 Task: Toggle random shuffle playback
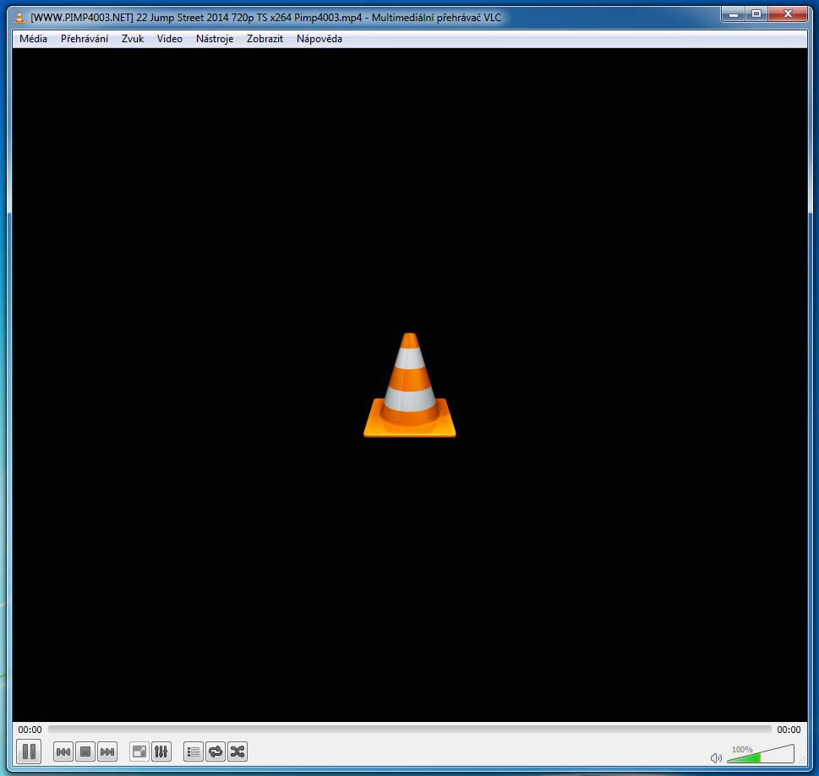coord(238,752)
